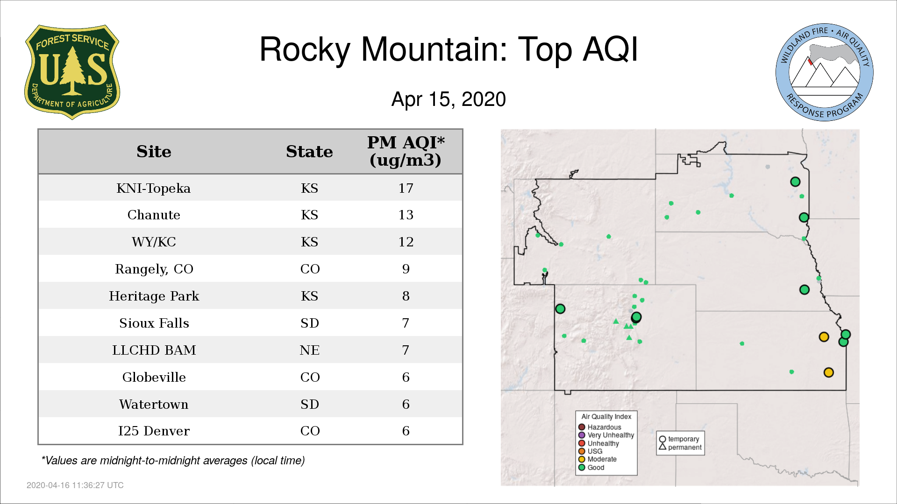The image size is (897, 504).
Task: Click the large green marker in western Colorado
Action: tap(560, 308)
